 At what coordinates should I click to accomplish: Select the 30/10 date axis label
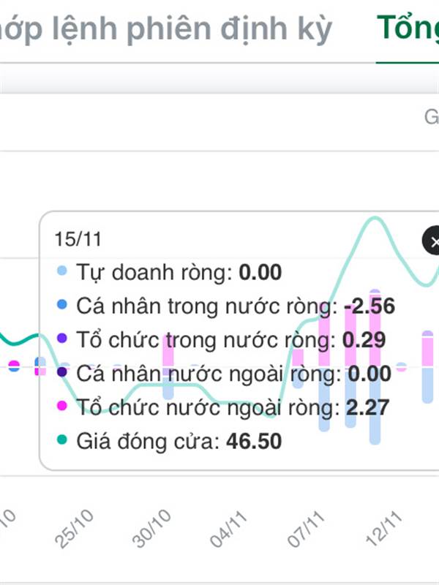click(151, 529)
